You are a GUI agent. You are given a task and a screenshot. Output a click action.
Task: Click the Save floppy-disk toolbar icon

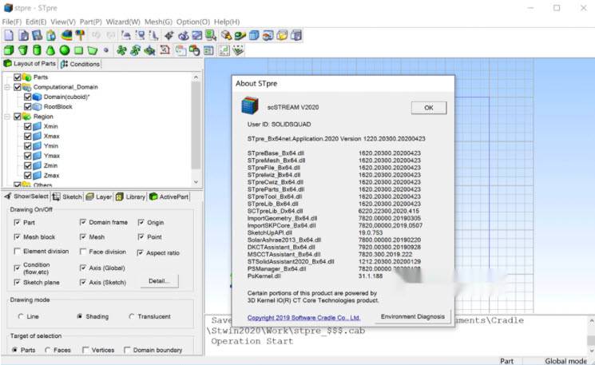[38, 35]
